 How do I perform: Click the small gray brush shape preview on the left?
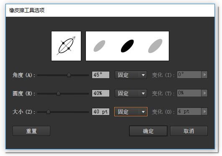tap(99, 46)
